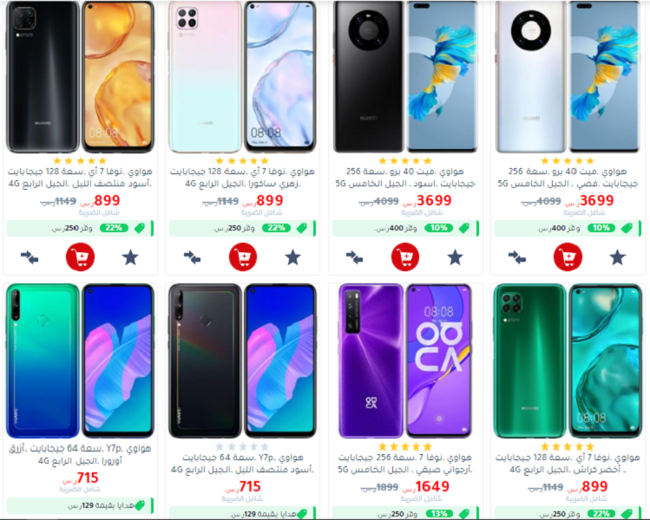Open the midnight black Y7p product title
The image size is (650, 520).
(x=243, y=464)
